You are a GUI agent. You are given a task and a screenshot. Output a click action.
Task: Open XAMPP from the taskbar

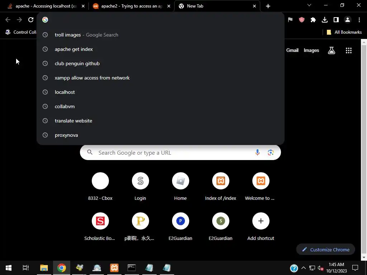pyautogui.click(x=114, y=268)
